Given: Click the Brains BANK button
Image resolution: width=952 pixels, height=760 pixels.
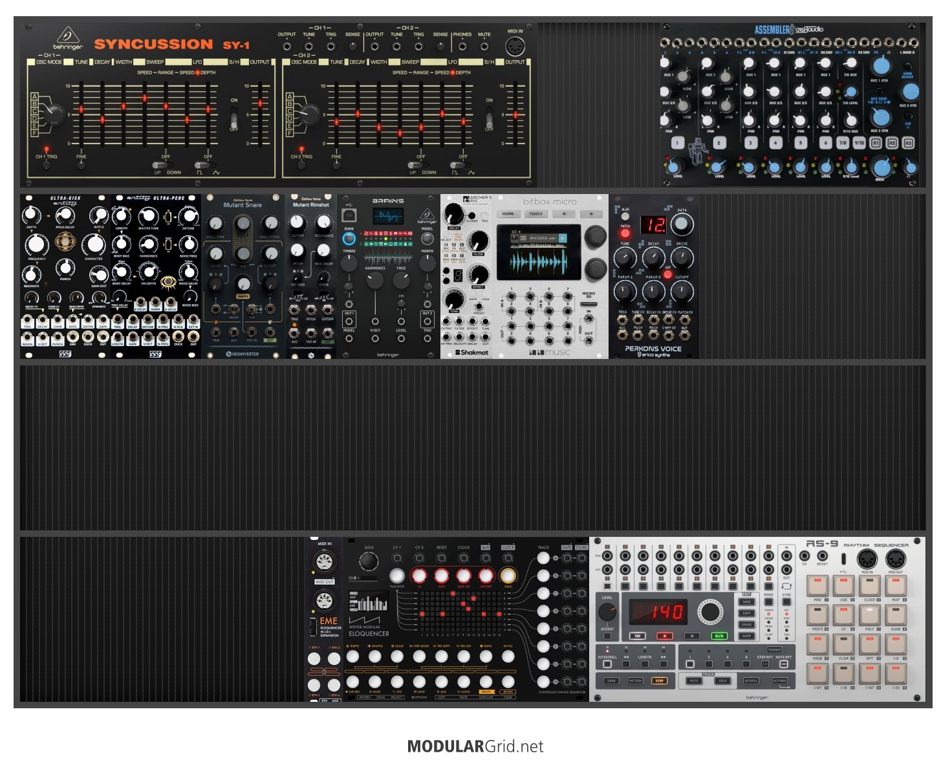Looking at the screenshot, I should pyautogui.click(x=349, y=239).
